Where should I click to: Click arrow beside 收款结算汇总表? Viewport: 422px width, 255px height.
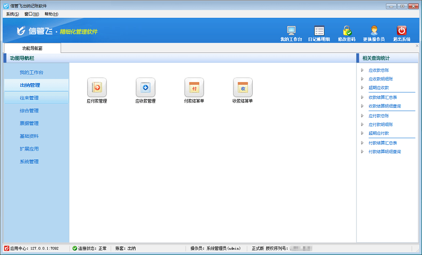pos(362,97)
